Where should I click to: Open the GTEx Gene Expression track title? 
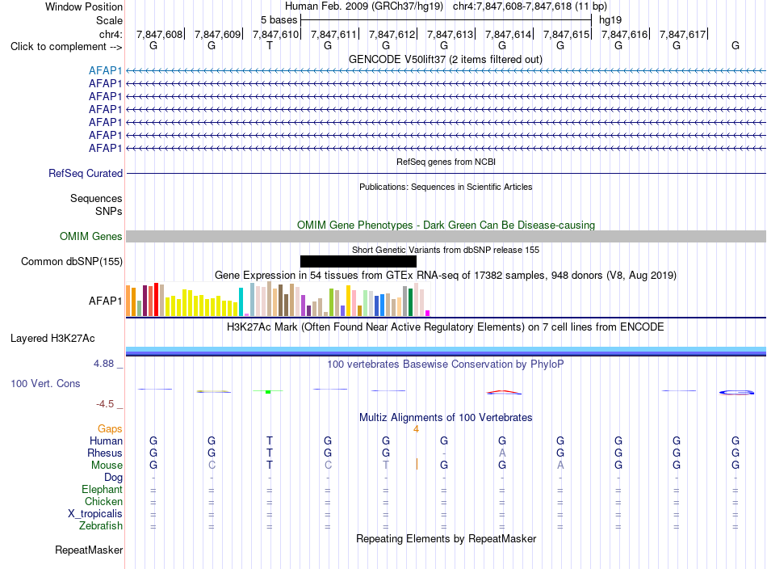[x=446, y=275]
